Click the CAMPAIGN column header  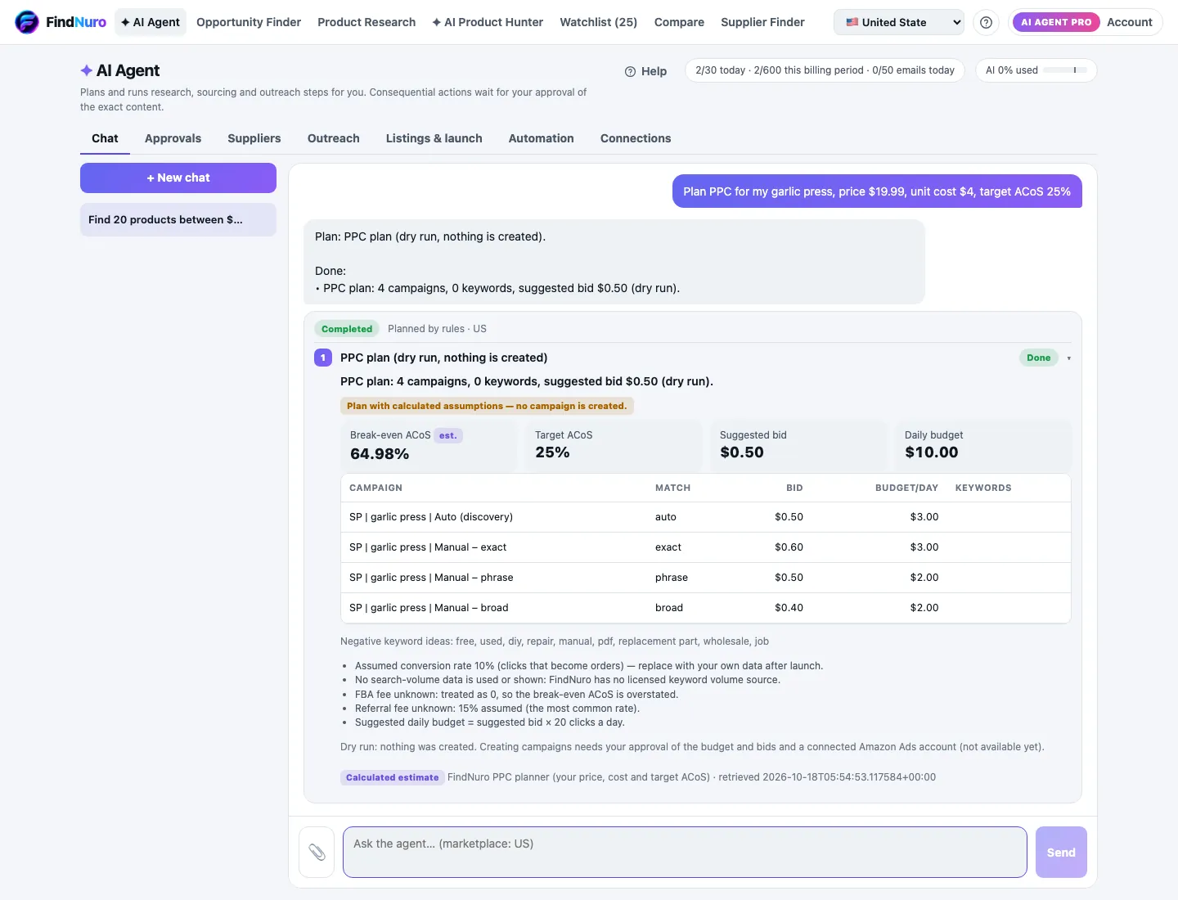click(375, 488)
